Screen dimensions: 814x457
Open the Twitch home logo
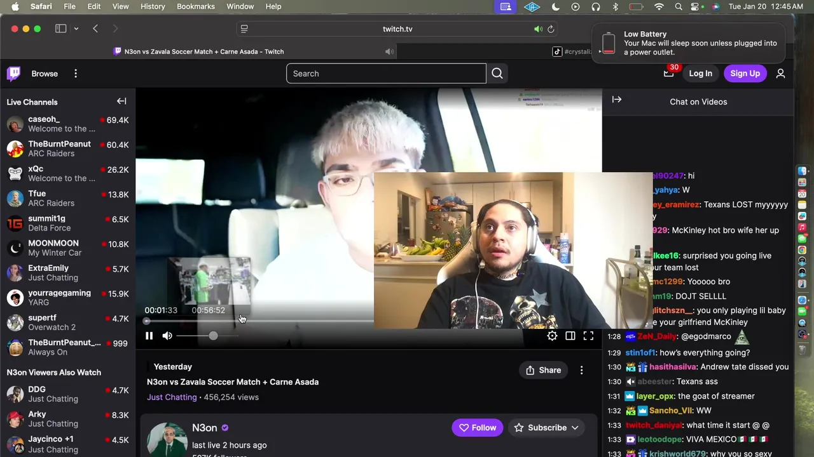(x=13, y=74)
